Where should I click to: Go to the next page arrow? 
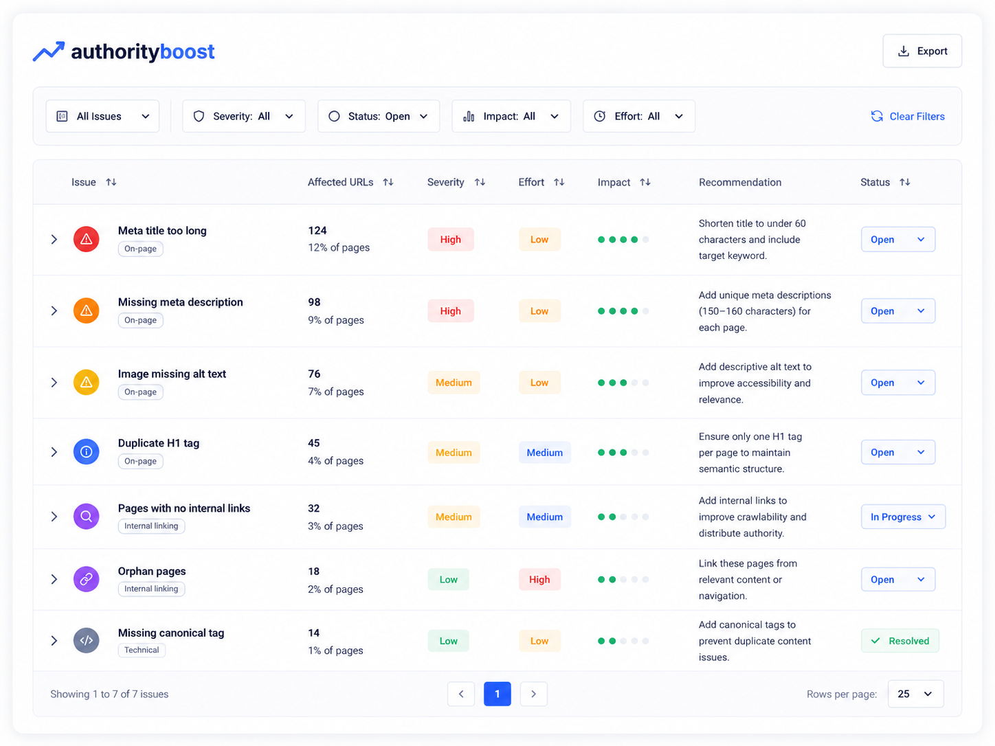click(x=534, y=694)
